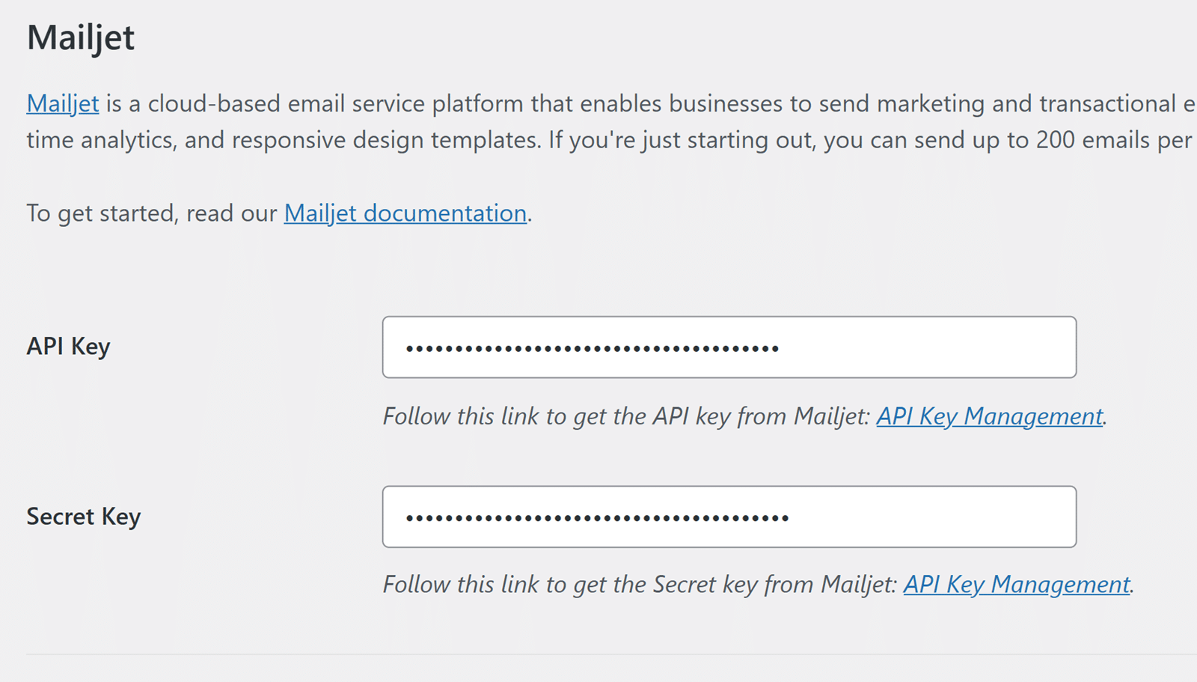Open the Mailjet documentation link
Image resolution: width=1197 pixels, height=682 pixels.
404,213
